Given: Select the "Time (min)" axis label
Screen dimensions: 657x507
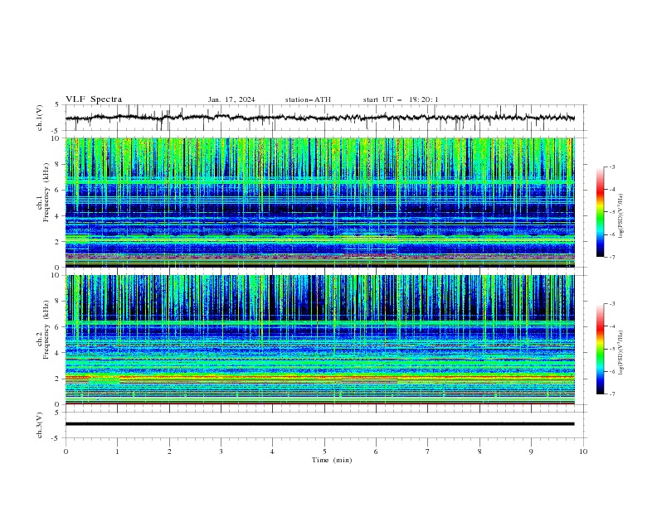Looking at the screenshot, I should tap(332, 460).
